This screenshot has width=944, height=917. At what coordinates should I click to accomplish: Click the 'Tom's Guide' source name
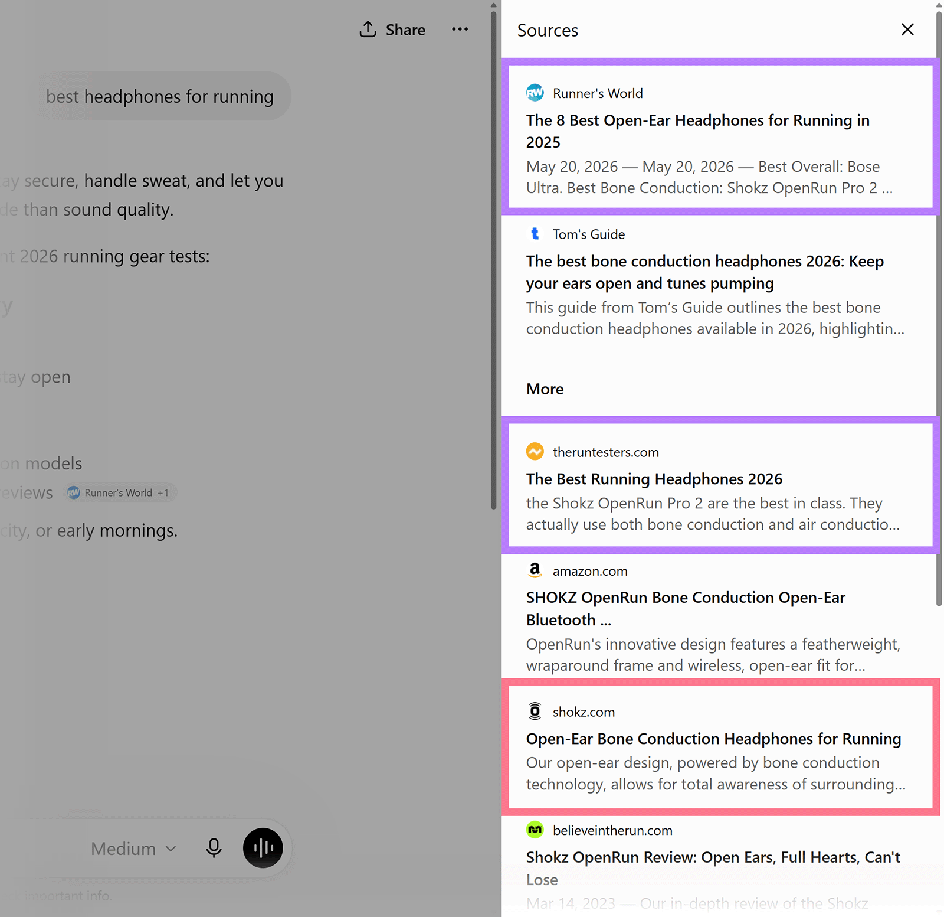pyautogui.click(x=589, y=234)
